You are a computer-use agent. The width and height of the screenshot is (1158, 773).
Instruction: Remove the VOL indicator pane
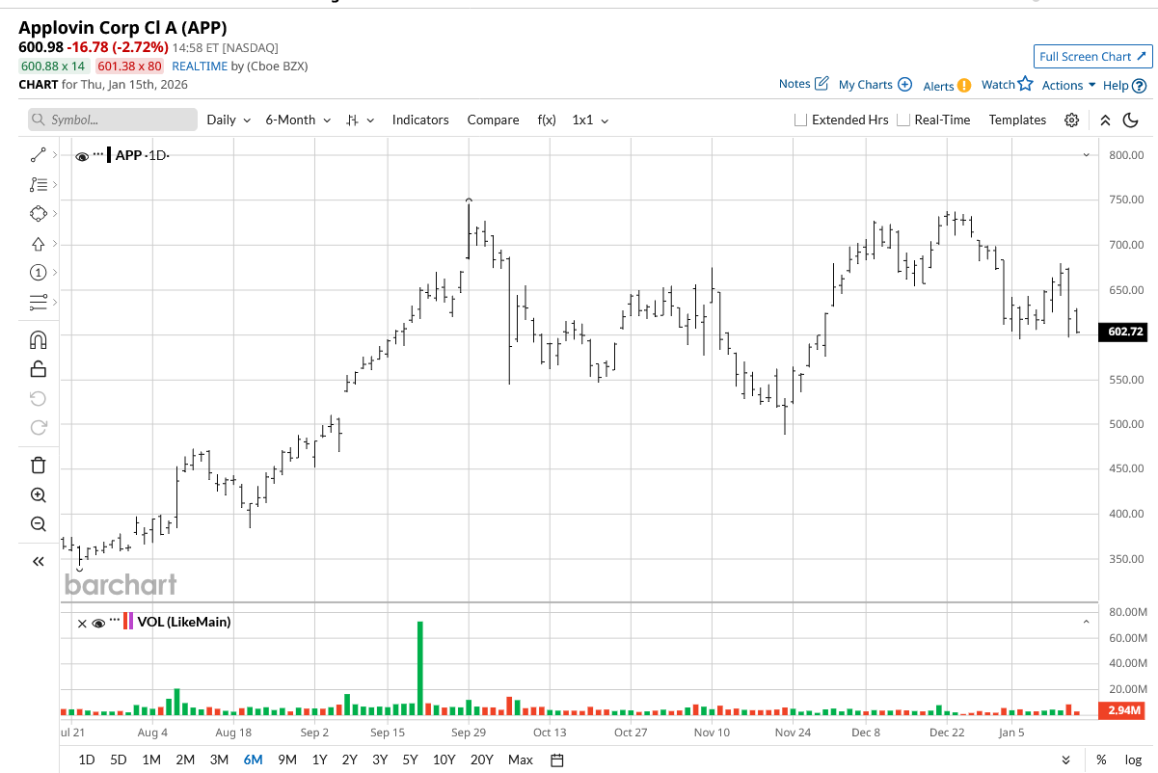(x=82, y=623)
